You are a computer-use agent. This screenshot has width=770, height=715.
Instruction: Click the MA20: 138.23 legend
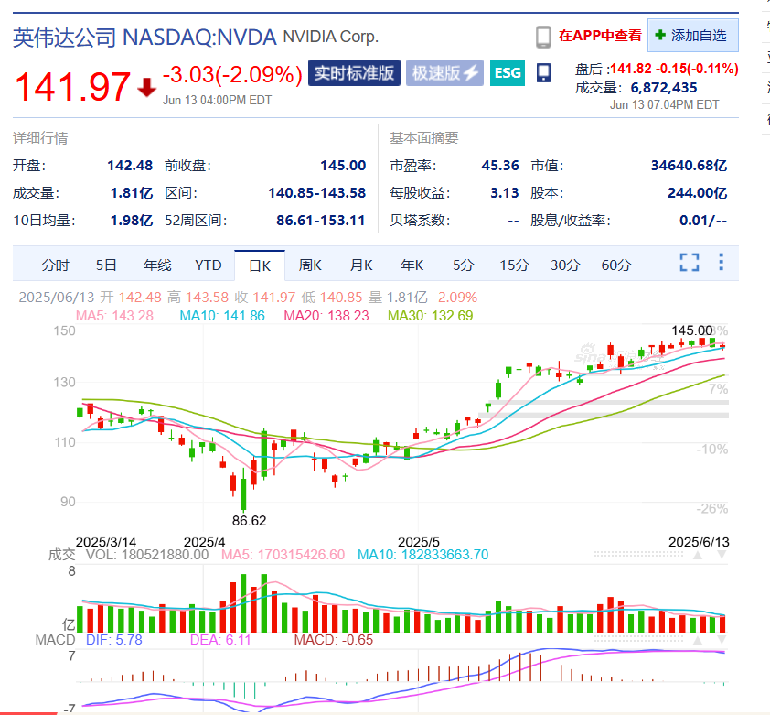coord(326,316)
